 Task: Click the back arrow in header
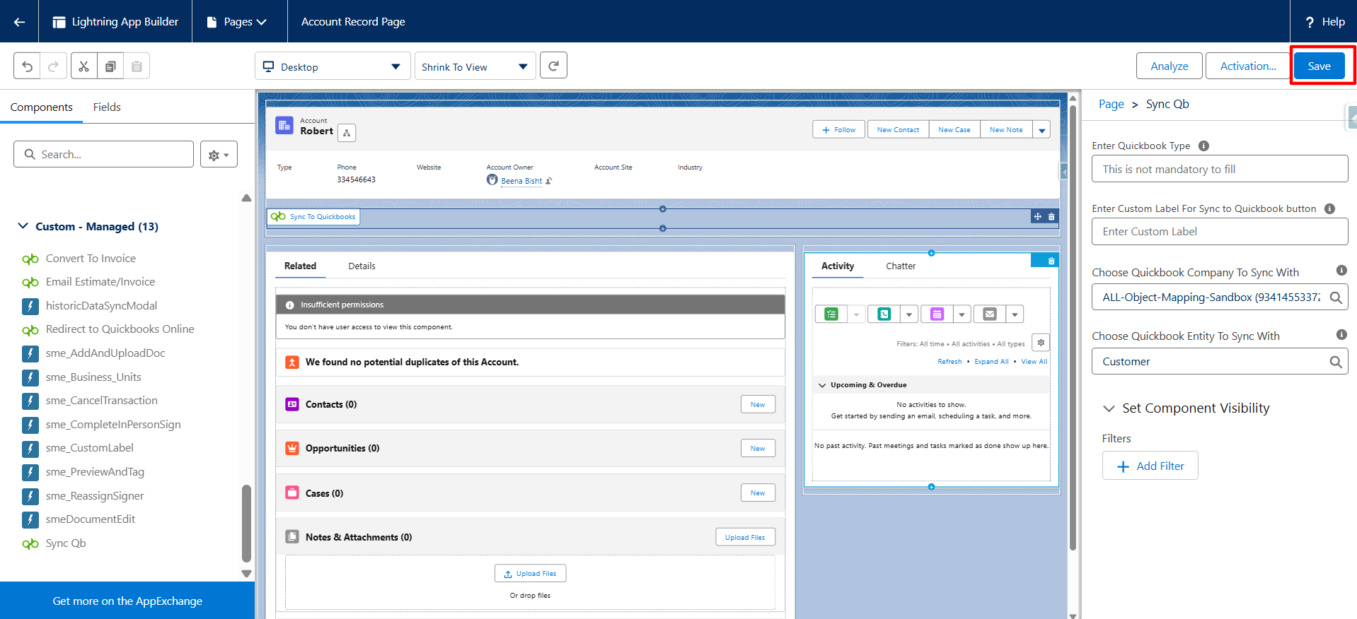(19, 22)
